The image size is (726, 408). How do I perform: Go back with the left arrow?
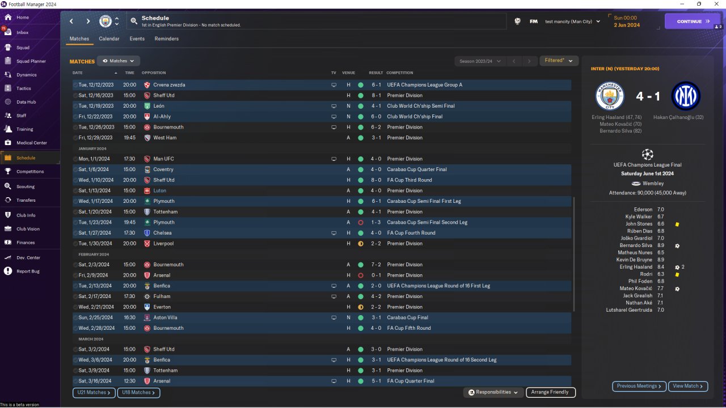pos(71,22)
